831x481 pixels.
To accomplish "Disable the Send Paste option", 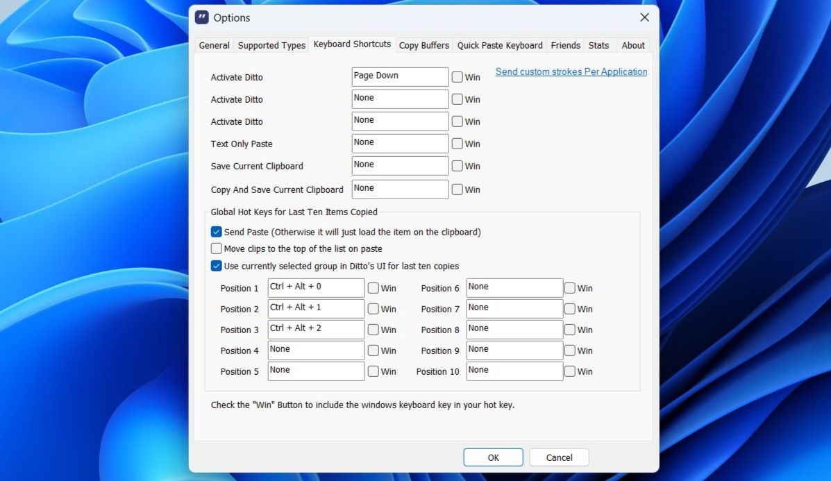I will tap(216, 232).
